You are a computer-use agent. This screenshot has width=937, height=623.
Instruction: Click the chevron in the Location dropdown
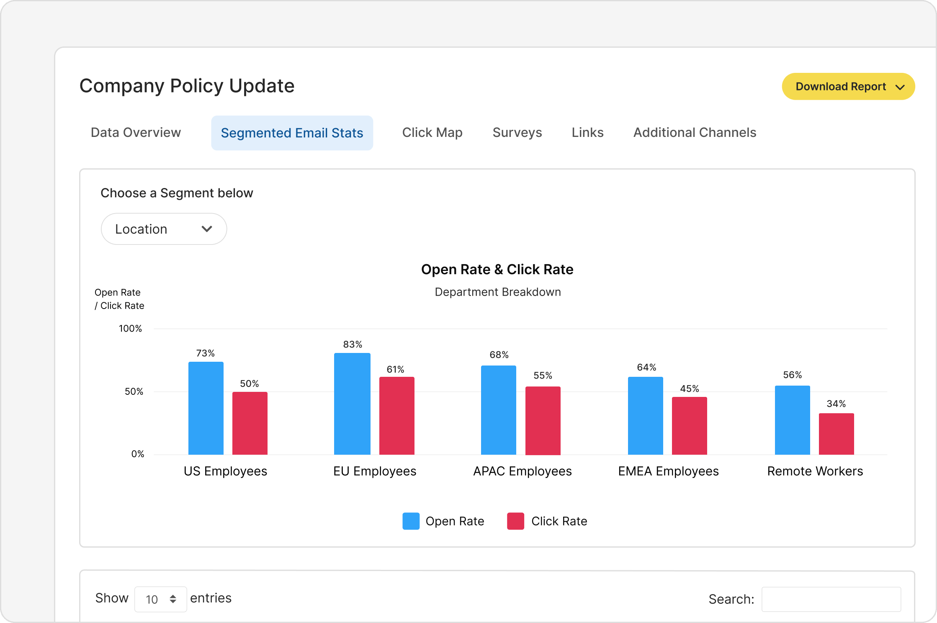(x=207, y=229)
